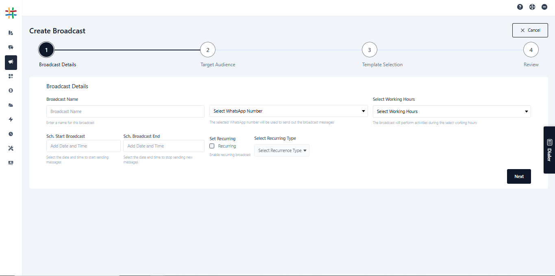This screenshot has width=555, height=276.
Task: Go to step 2 Target Audience
Action: tap(208, 50)
